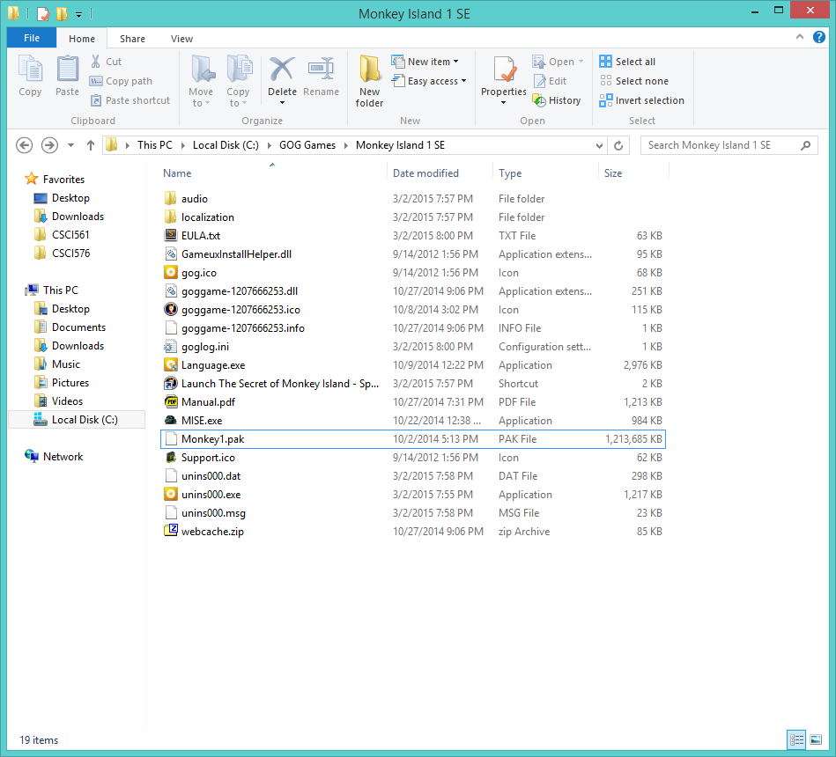Switch to Details view in status bar
This screenshot has height=757, width=836.
pos(797,739)
